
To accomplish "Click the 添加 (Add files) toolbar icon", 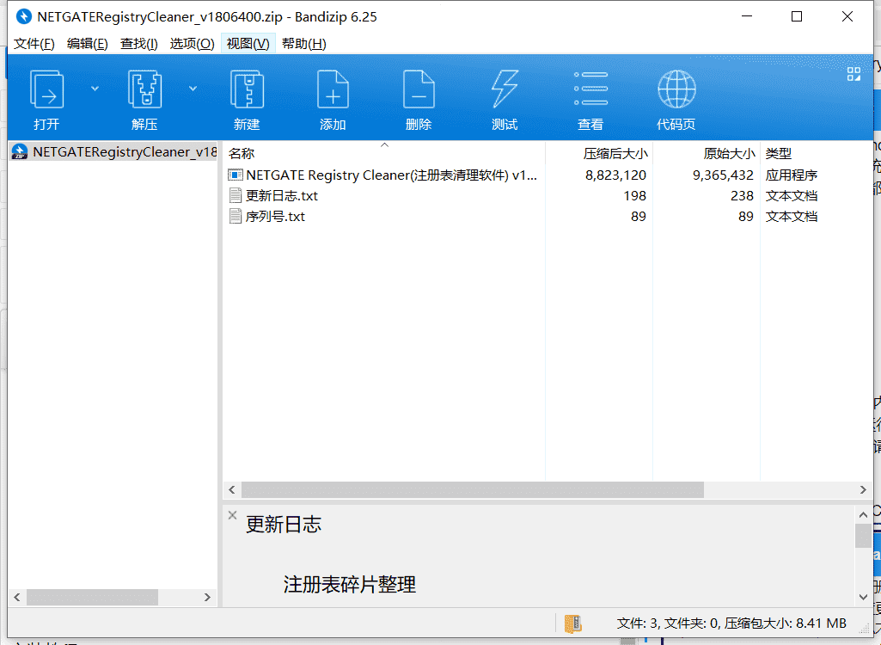I will 333,89.
